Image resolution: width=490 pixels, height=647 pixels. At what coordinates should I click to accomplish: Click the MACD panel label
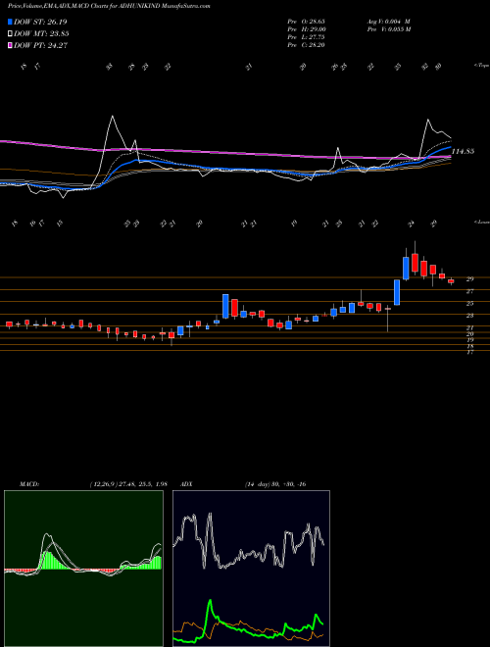29,484
